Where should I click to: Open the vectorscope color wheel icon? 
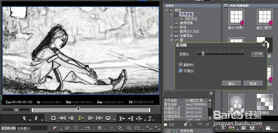click(x=261, y=128)
